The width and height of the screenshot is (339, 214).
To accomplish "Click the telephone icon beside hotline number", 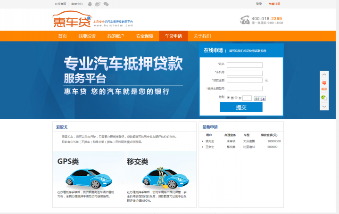I will click(x=245, y=20).
